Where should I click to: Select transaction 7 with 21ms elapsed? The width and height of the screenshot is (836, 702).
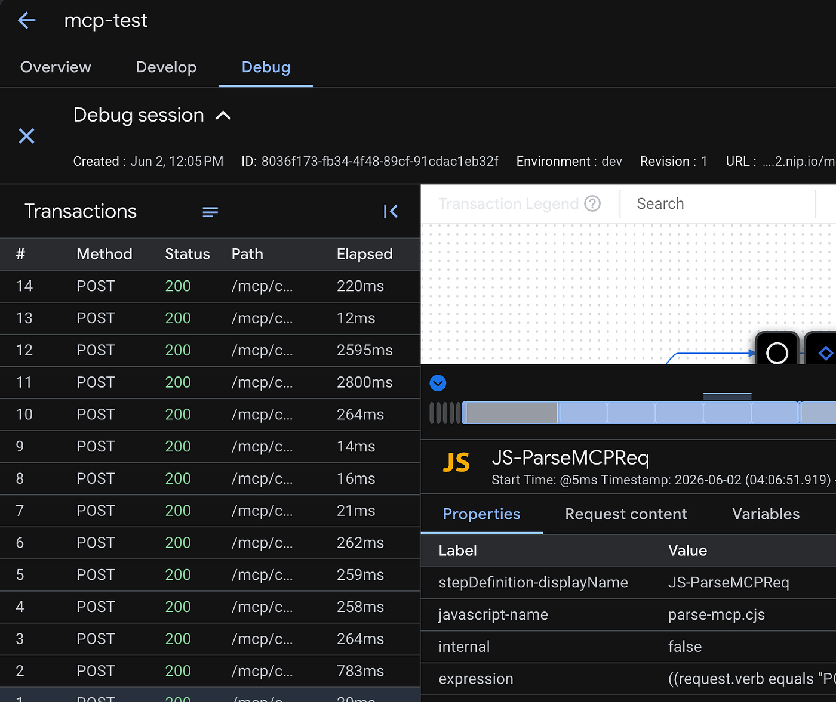210,511
